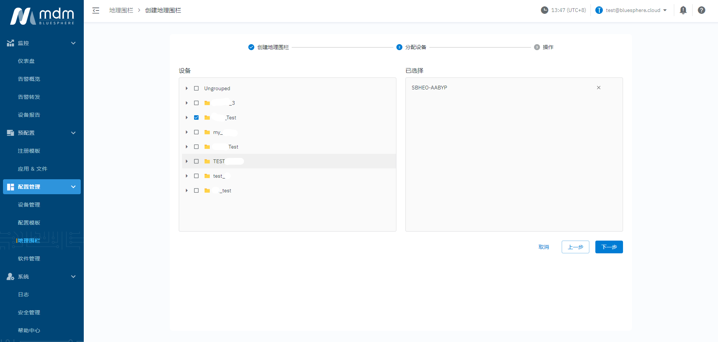Tick the checkbox for my_ folder
Image resolution: width=718 pixels, height=342 pixels.
pyautogui.click(x=196, y=132)
